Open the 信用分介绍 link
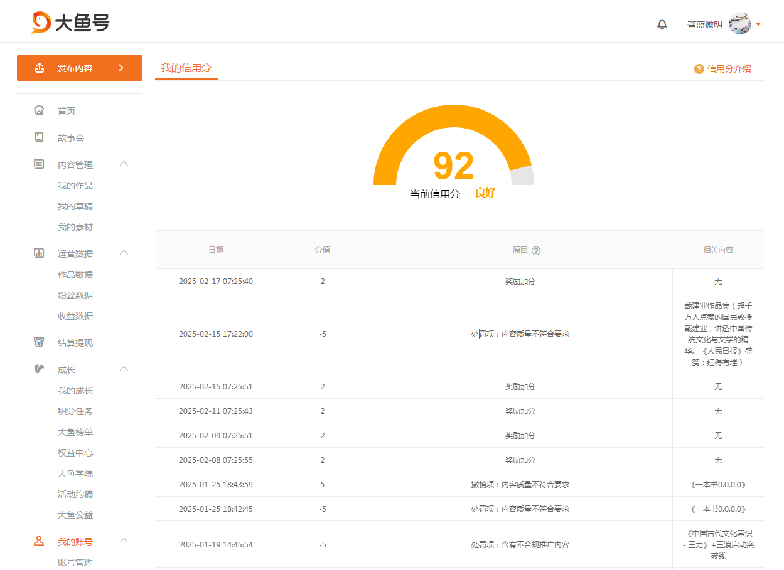The height and width of the screenshot is (570, 784). (x=729, y=69)
